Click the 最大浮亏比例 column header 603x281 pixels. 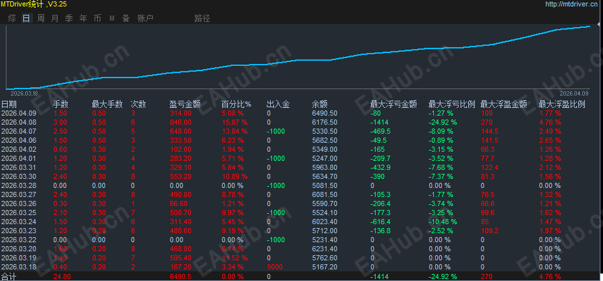[x=452, y=104]
